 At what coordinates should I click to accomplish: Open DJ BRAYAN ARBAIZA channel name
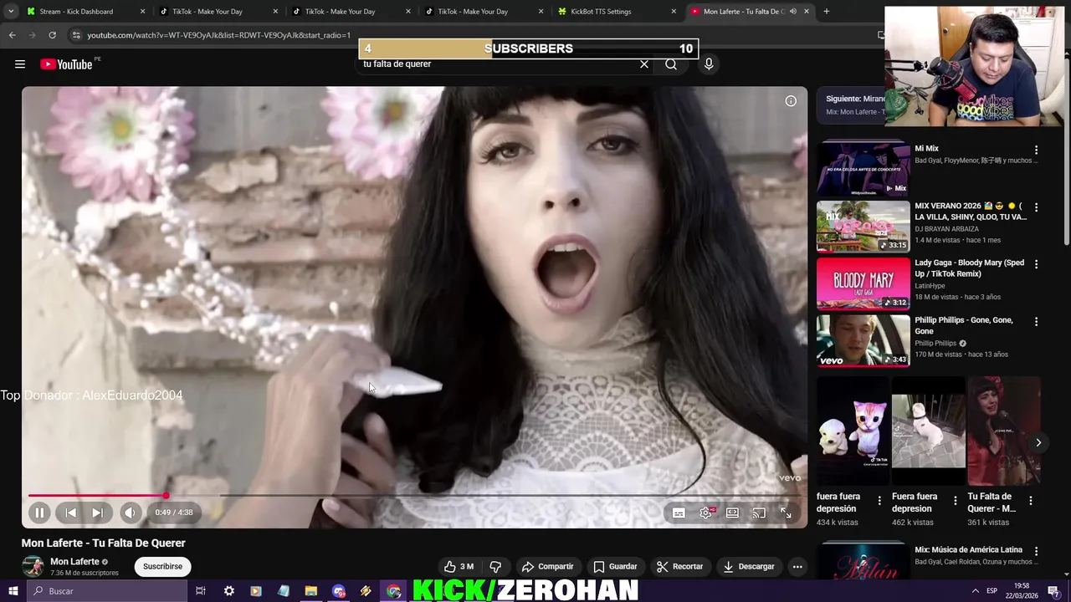[946, 228]
